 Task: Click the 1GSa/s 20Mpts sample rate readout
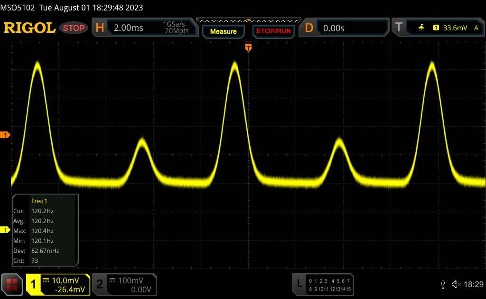point(176,28)
